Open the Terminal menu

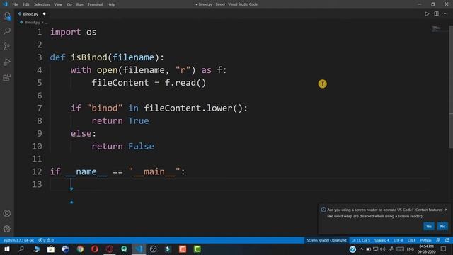pos(95,4)
